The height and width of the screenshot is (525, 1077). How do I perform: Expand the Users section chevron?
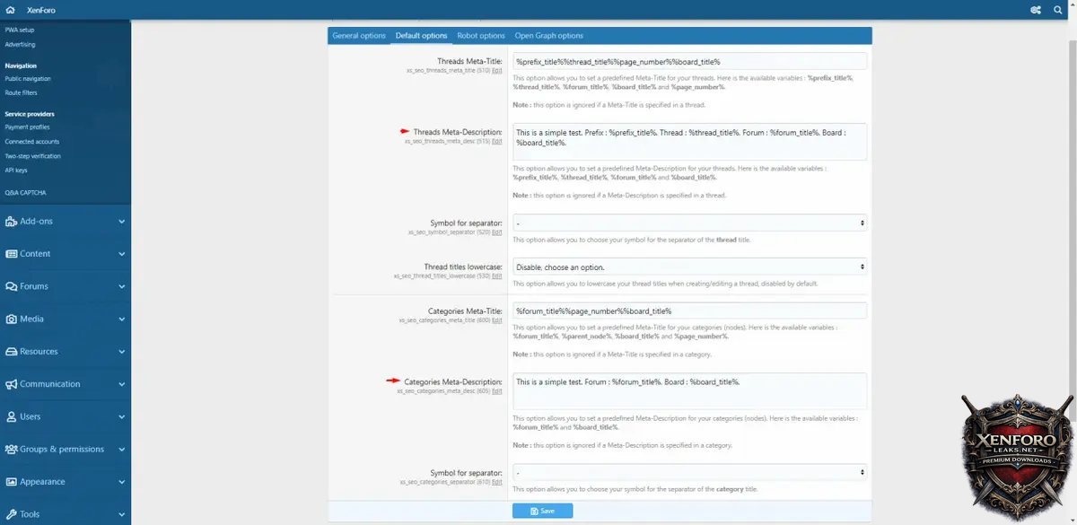(x=121, y=416)
